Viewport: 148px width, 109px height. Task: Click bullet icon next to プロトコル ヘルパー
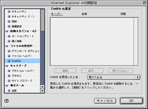(9, 71)
